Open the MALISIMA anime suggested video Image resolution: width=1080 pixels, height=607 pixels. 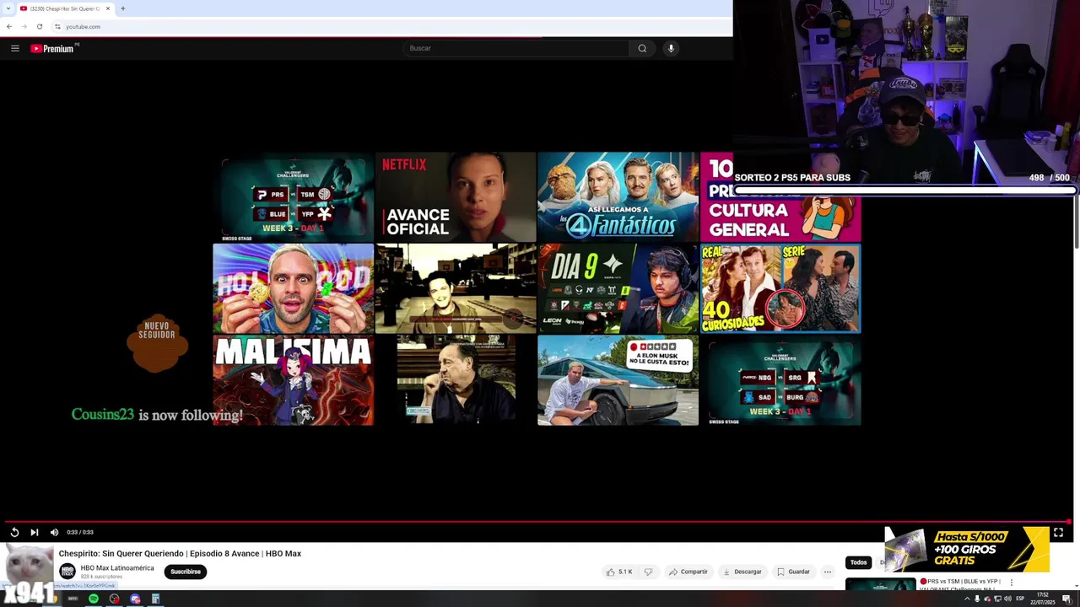pyautogui.click(x=293, y=380)
